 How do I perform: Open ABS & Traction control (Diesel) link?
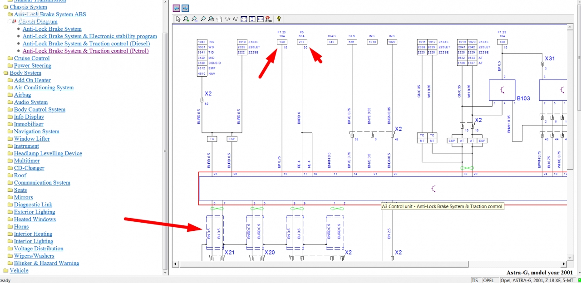pyautogui.click(x=86, y=44)
